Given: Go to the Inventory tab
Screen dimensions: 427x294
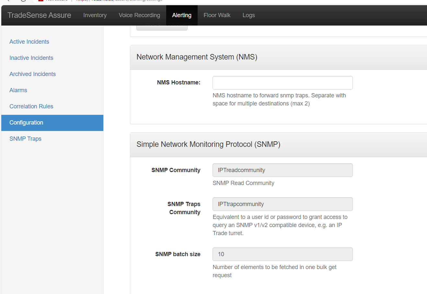Looking at the screenshot, I should coord(95,15).
